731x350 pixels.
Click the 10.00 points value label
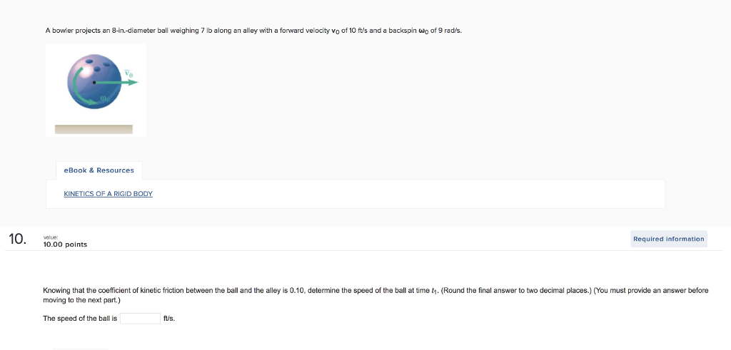click(x=65, y=245)
